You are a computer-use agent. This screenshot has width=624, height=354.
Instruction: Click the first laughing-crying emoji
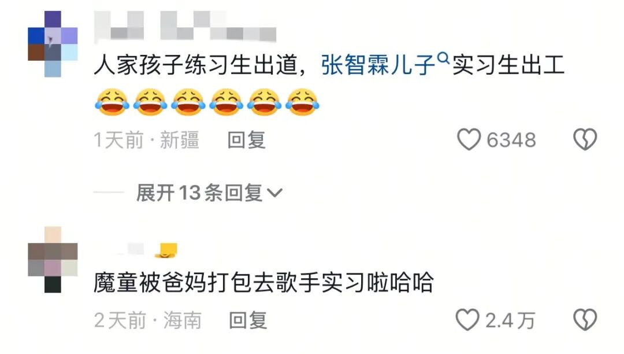(x=112, y=102)
